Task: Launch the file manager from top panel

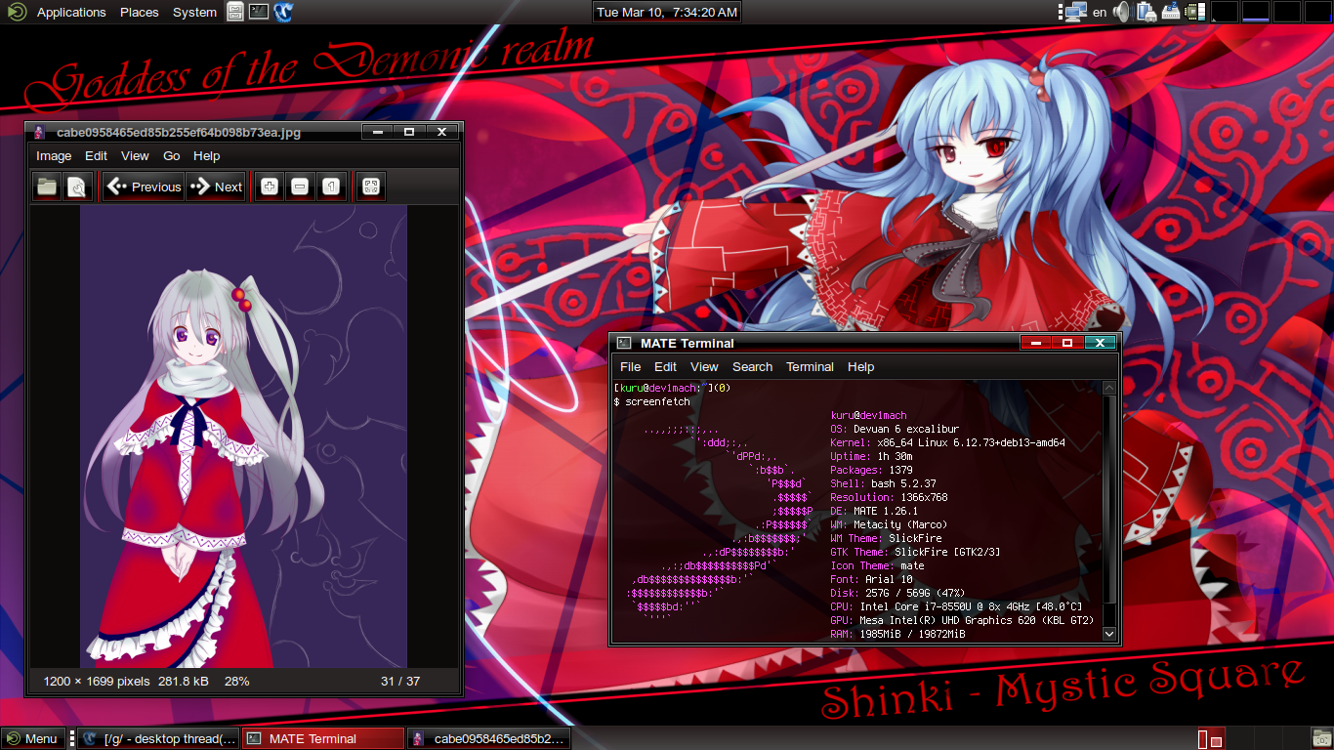Action: pos(235,12)
